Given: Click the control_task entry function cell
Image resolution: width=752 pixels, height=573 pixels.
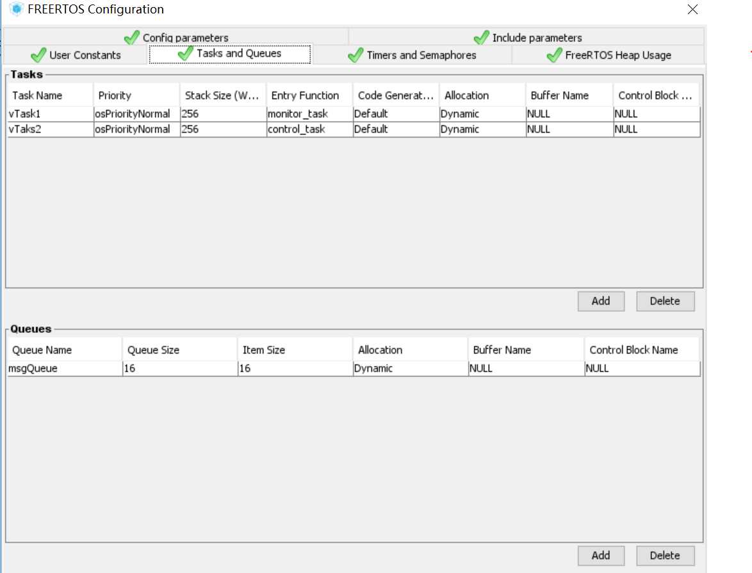Looking at the screenshot, I should tap(310, 129).
